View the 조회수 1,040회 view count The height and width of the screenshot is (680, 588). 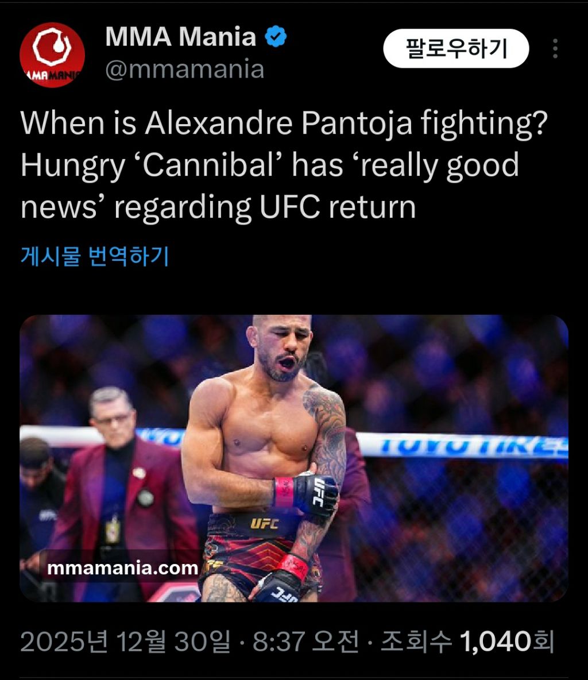467,641
